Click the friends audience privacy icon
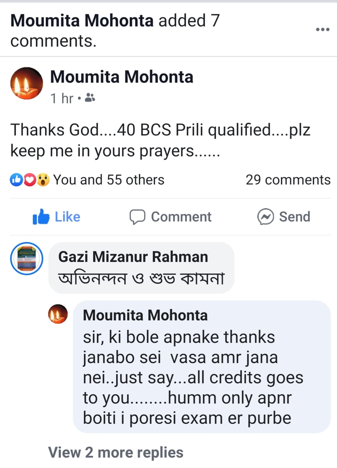Image resolution: width=337 pixels, height=468 pixels. point(90,98)
